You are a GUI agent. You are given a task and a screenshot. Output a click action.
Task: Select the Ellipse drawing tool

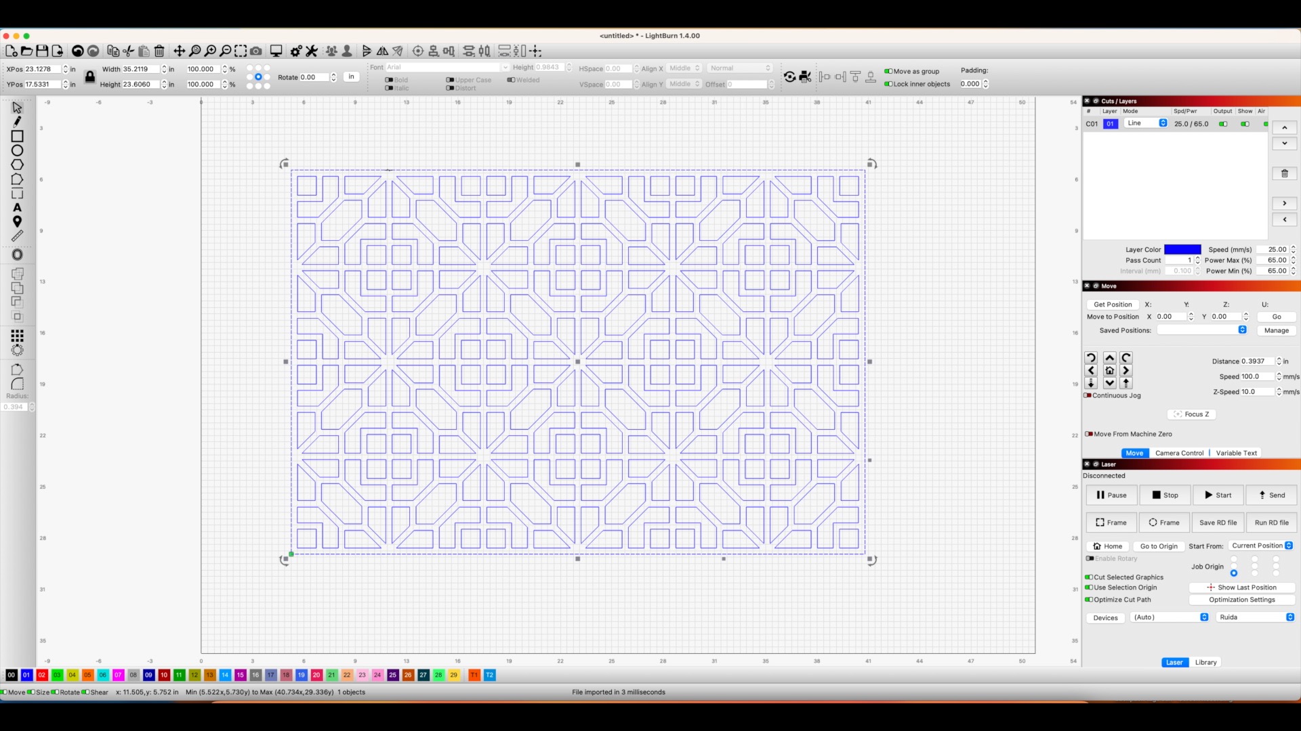point(17,150)
